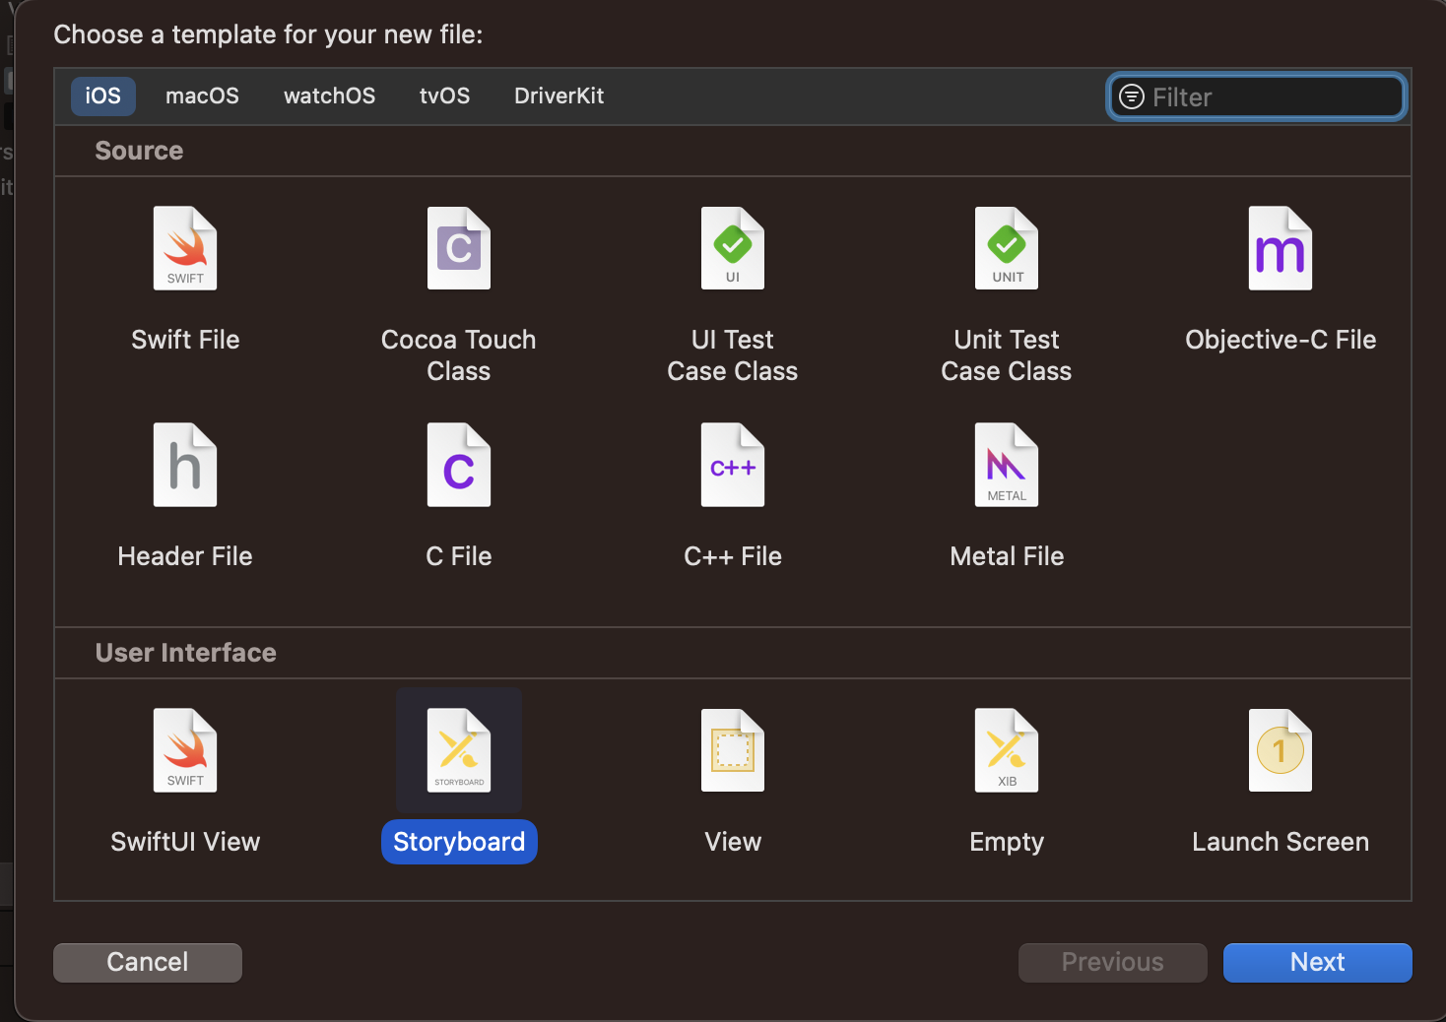
Task: Select the Storyboard template icon
Action: [x=459, y=750]
